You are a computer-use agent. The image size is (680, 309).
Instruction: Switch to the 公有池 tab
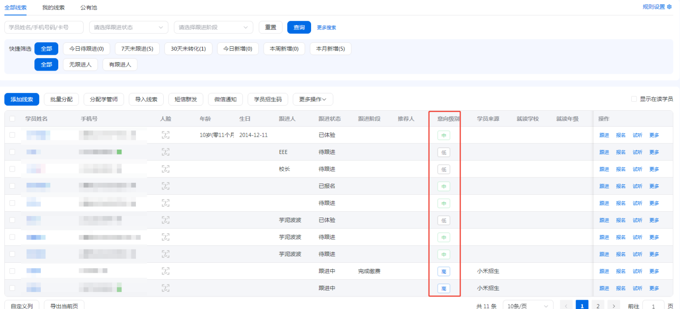89,8
